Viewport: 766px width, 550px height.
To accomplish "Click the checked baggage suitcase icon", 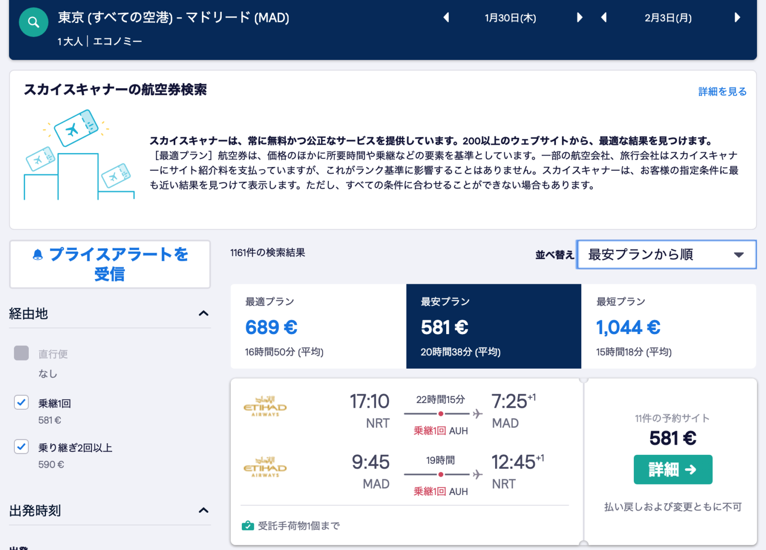I will point(248,526).
